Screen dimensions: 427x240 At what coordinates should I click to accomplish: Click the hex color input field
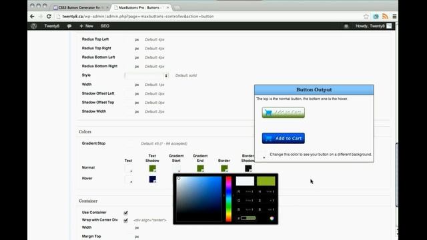coord(248,218)
